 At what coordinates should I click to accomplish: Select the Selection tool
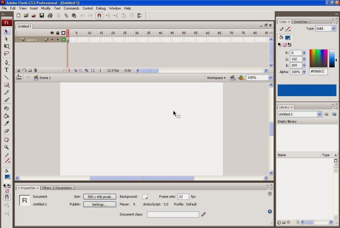[x=7, y=31]
